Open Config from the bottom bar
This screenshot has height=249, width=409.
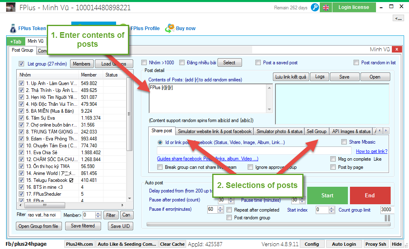pos(312,244)
